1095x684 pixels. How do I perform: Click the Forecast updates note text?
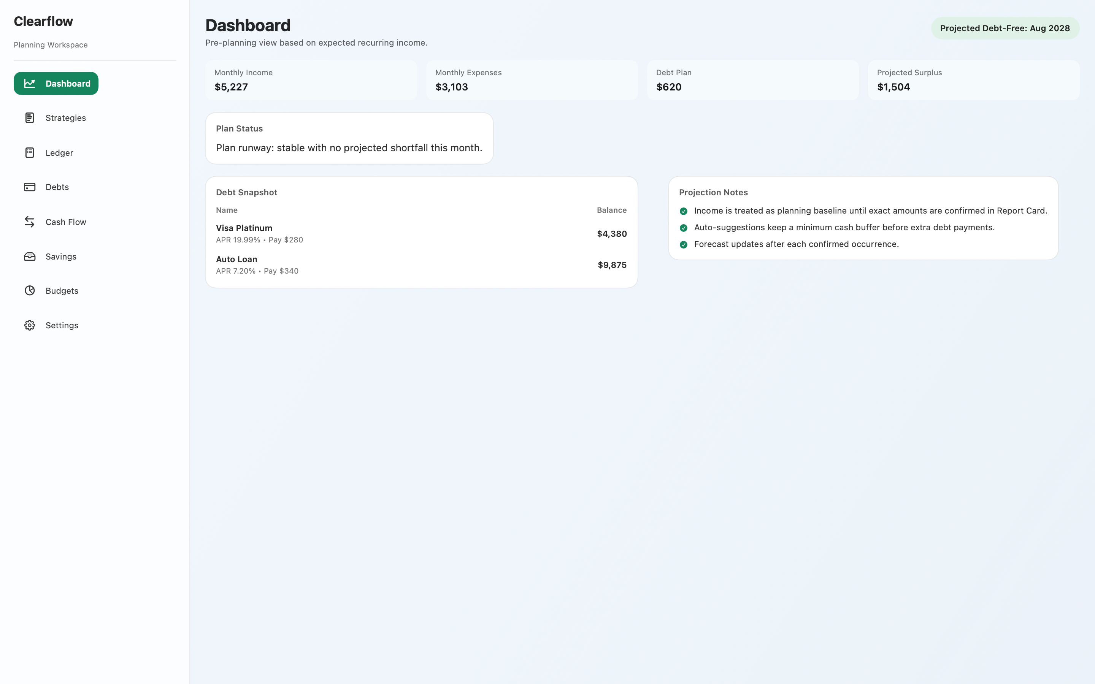[x=797, y=244]
